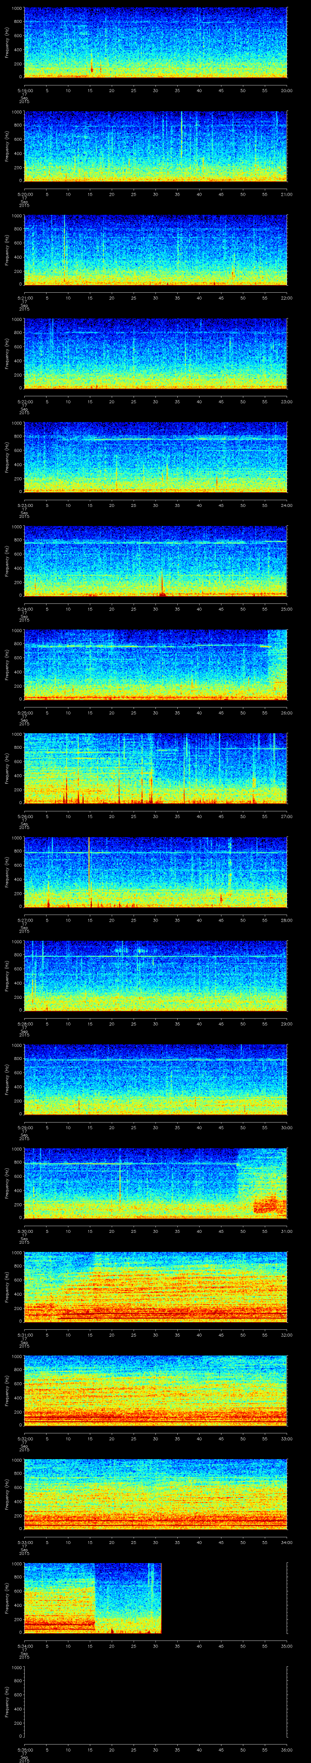Click the 5:26:00 start time label
The image size is (311, 1763).
(x=25, y=816)
